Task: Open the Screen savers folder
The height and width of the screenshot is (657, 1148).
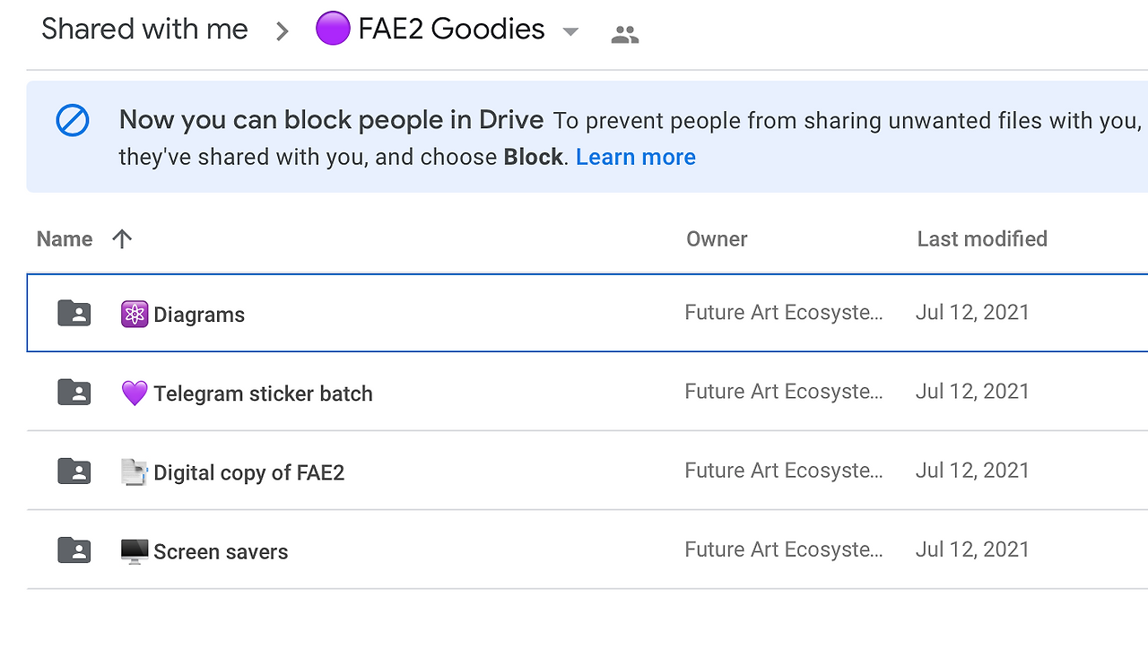Action: click(221, 551)
